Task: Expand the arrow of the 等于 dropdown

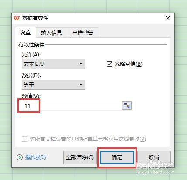Action: pyautogui.click(x=81, y=85)
